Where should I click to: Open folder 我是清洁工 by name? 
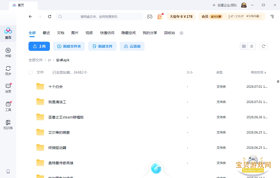(57, 102)
